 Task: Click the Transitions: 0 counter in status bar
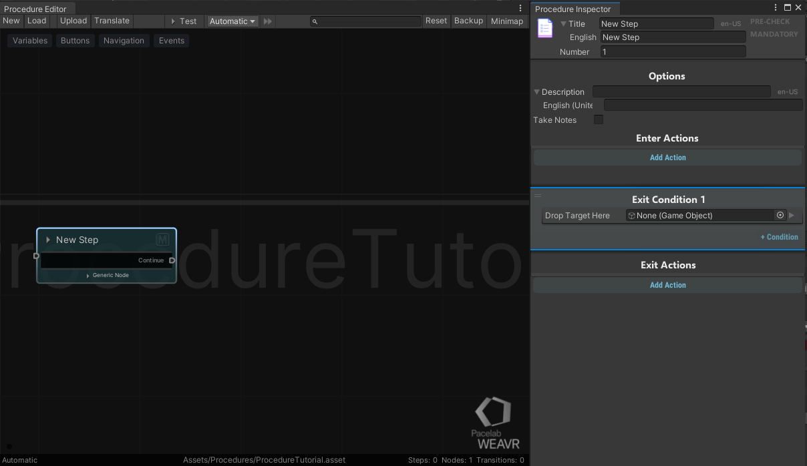pyautogui.click(x=500, y=460)
